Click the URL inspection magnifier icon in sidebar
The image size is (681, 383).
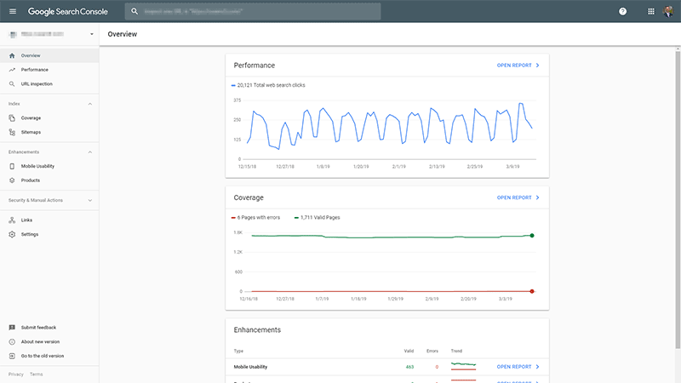point(12,83)
